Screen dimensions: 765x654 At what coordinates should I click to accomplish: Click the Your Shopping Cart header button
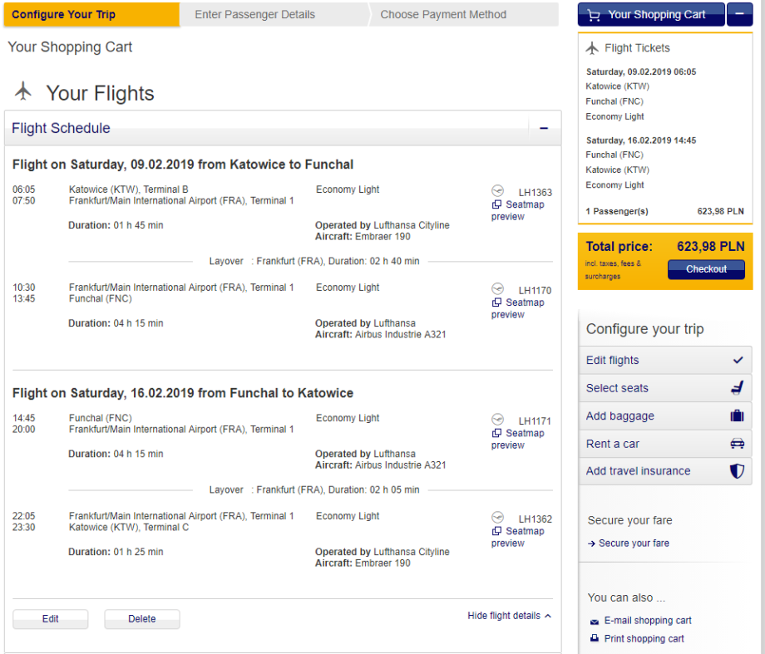[x=650, y=15]
